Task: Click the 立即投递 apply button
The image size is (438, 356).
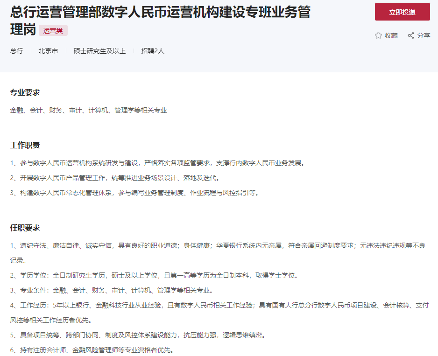Action: click(x=402, y=12)
